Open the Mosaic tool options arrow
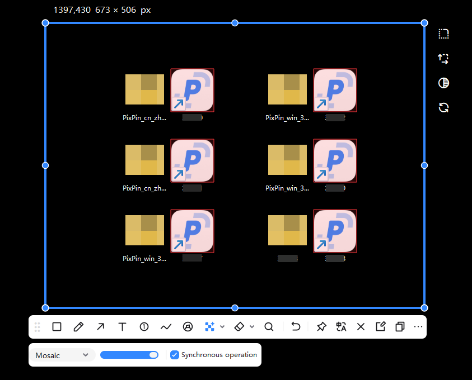This screenshot has height=380, width=472. click(x=222, y=326)
